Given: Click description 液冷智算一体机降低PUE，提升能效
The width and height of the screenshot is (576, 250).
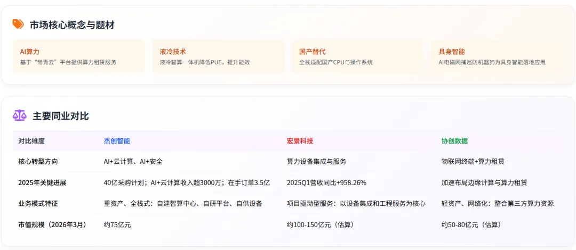Looking at the screenshot, I should coord(205,62).
